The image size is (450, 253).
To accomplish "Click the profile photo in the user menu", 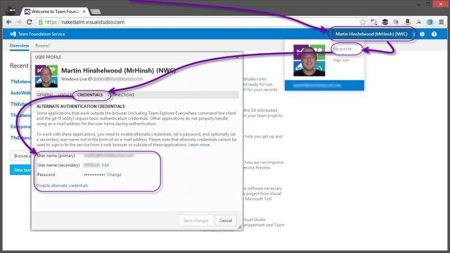I will click(309, 60).
